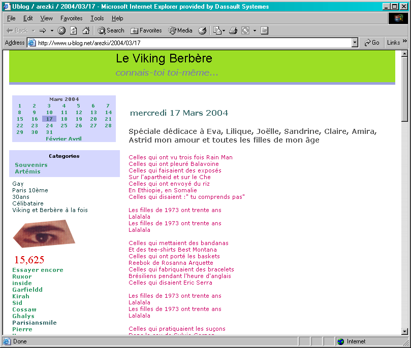The width and height of the screenshot is (411, 348).
Task: Open the Souvenirs category link
Action: [x=31, y=165]
